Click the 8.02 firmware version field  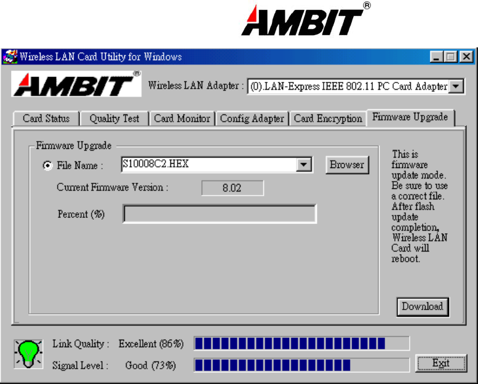coord(233,188)
